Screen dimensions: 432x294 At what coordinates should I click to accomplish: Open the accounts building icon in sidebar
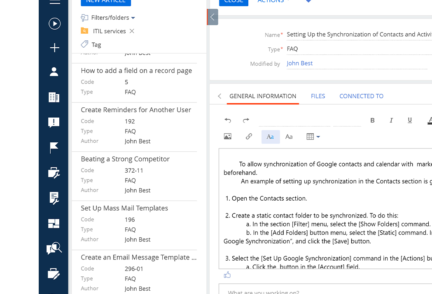tap(54, 97)
